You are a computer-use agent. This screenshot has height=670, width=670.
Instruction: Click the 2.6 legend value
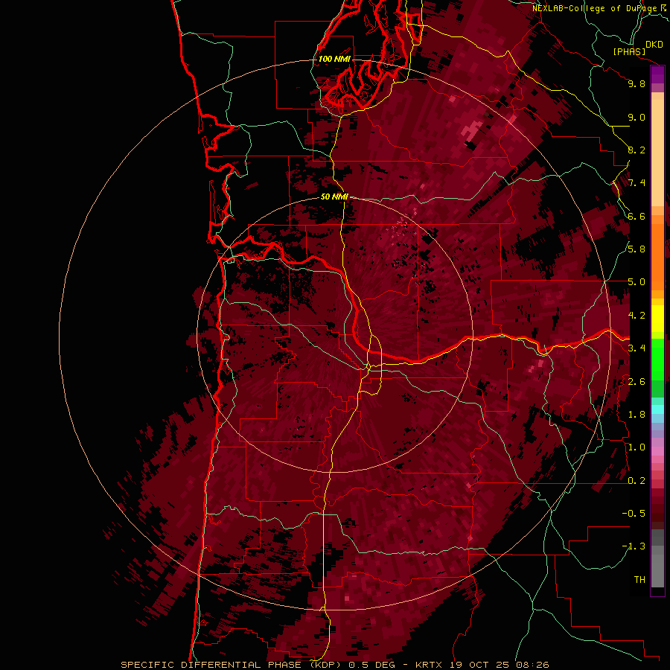point(636,382)
